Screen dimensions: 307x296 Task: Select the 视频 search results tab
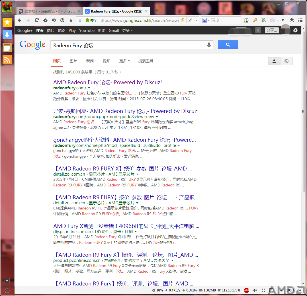coord(107,61)
